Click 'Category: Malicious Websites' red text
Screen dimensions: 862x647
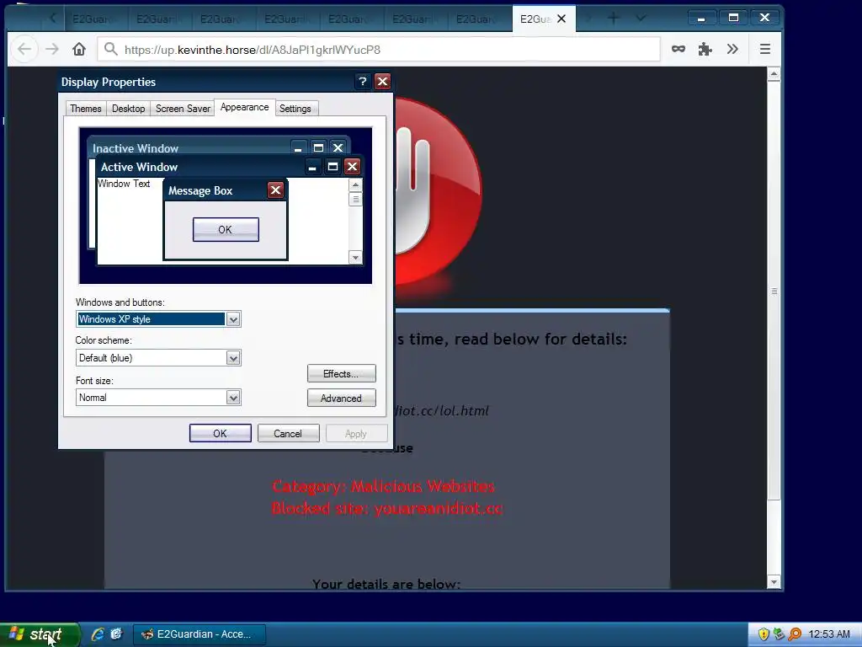pos(383,486)
